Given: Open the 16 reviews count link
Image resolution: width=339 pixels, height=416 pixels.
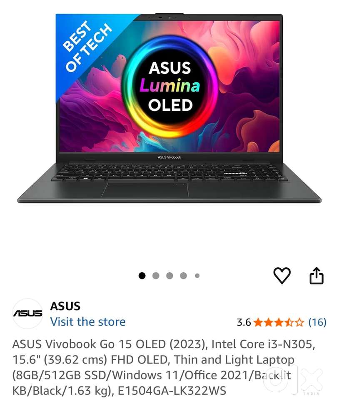Looking at the screenshot, I should [x=317, y=322].
